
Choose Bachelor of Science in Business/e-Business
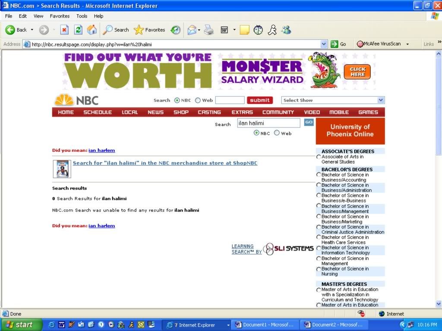click(x=319, y=195)
